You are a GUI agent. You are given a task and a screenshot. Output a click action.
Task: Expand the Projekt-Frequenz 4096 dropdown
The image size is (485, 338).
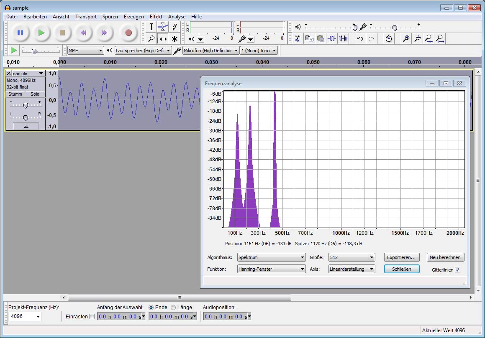(x=38, y=317)
